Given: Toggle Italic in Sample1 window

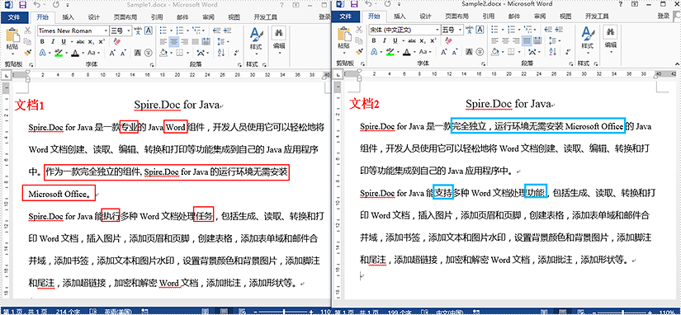Looking at the screenshot, I should [x=53, y=42].
